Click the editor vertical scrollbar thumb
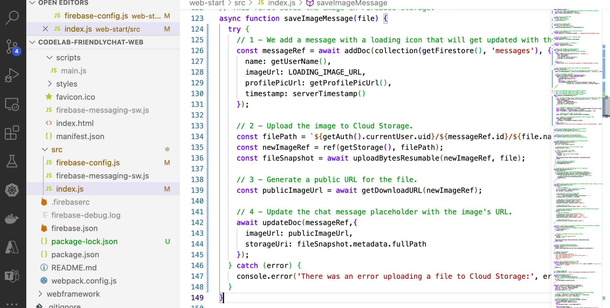The height and width of the screenshot is (308, 610). click(606, 106)
